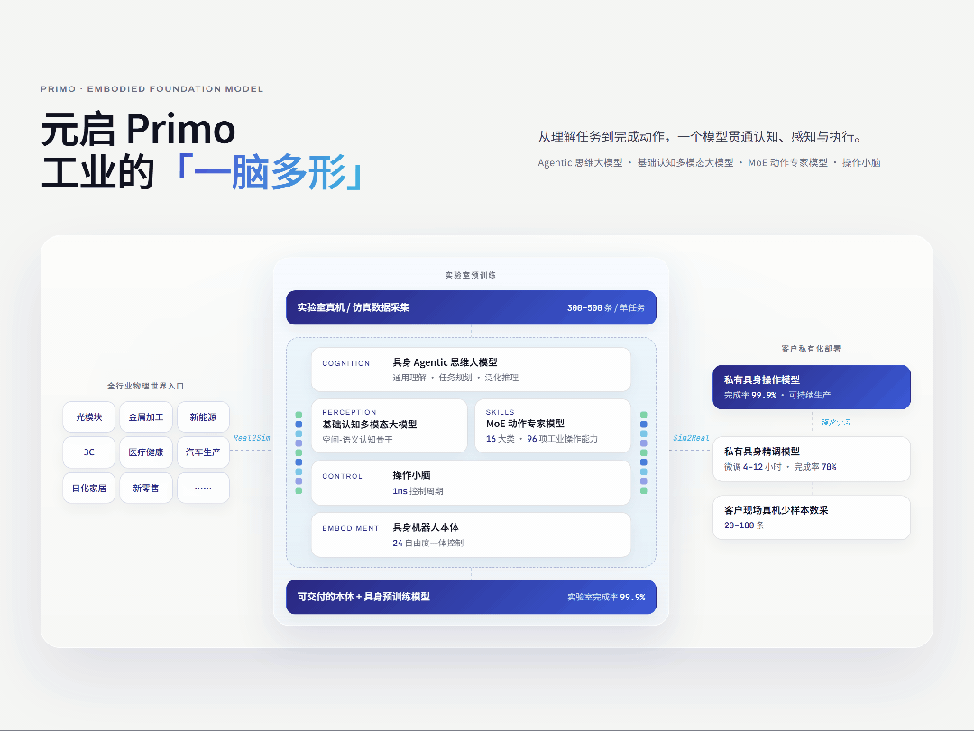Select the 汽车生产 industry chip
Image resolution: width=974 pixels, height=731 pixels.
coord(203,452)
